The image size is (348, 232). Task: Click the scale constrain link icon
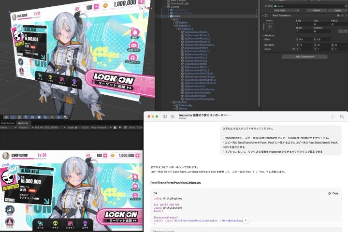point(293,49)
